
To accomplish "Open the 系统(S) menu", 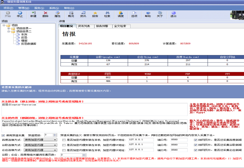I will coord(54,8).
